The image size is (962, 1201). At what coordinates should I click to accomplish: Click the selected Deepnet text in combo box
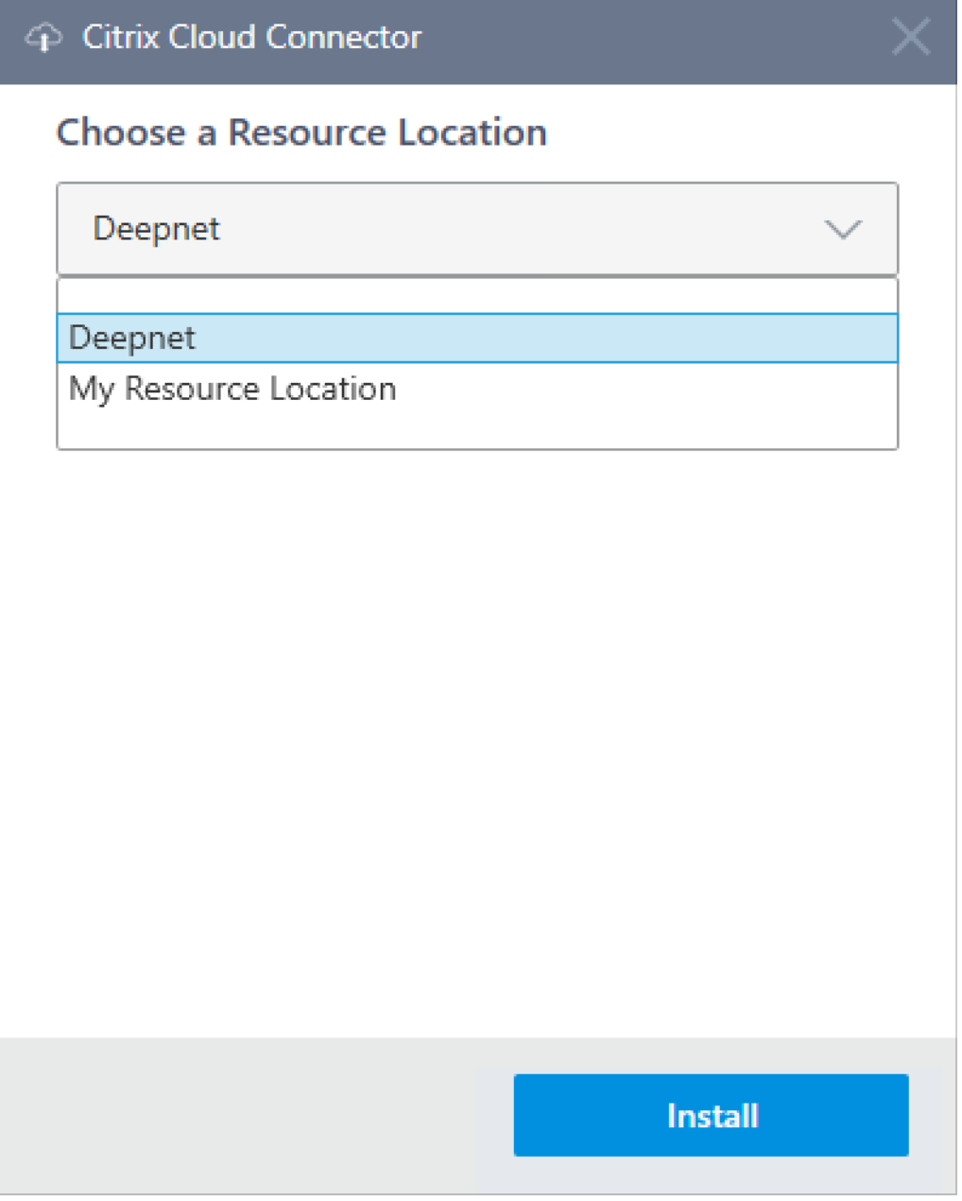[157, 229]
